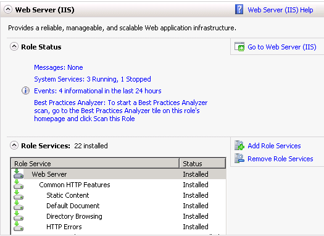Click the 22 installed count text

[x=91, y=146]
